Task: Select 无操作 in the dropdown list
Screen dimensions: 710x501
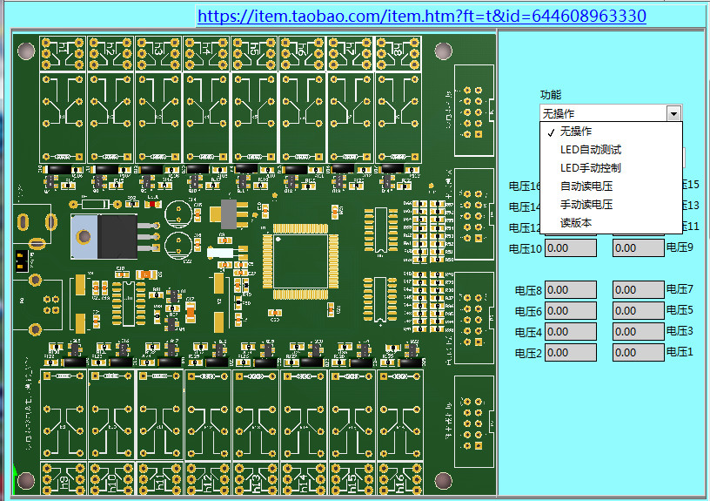Action: coord(611,132)
